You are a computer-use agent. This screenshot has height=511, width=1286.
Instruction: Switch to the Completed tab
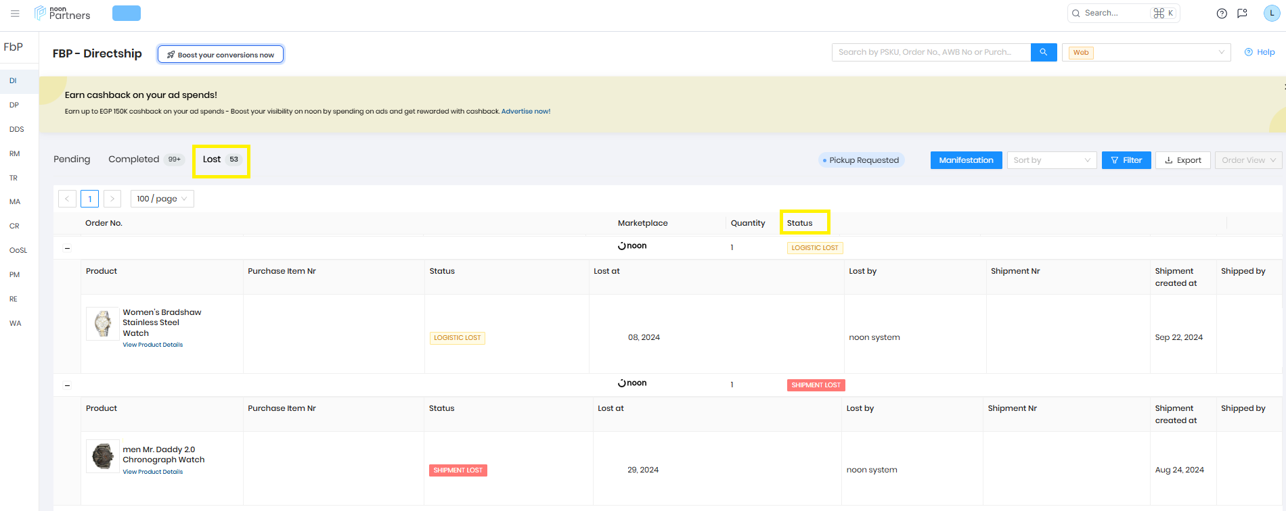point(146,160)
